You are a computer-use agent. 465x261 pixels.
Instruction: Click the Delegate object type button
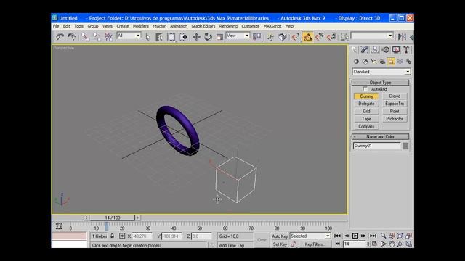point(366,104)
